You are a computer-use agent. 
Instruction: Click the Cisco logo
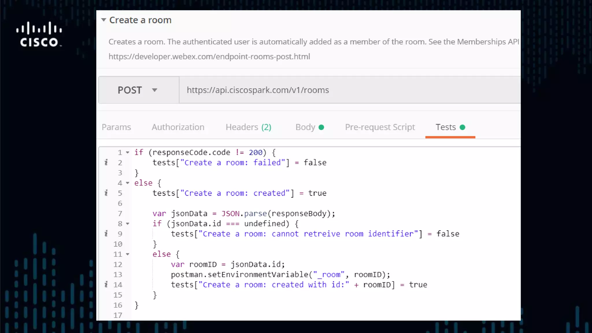[39, 34]
